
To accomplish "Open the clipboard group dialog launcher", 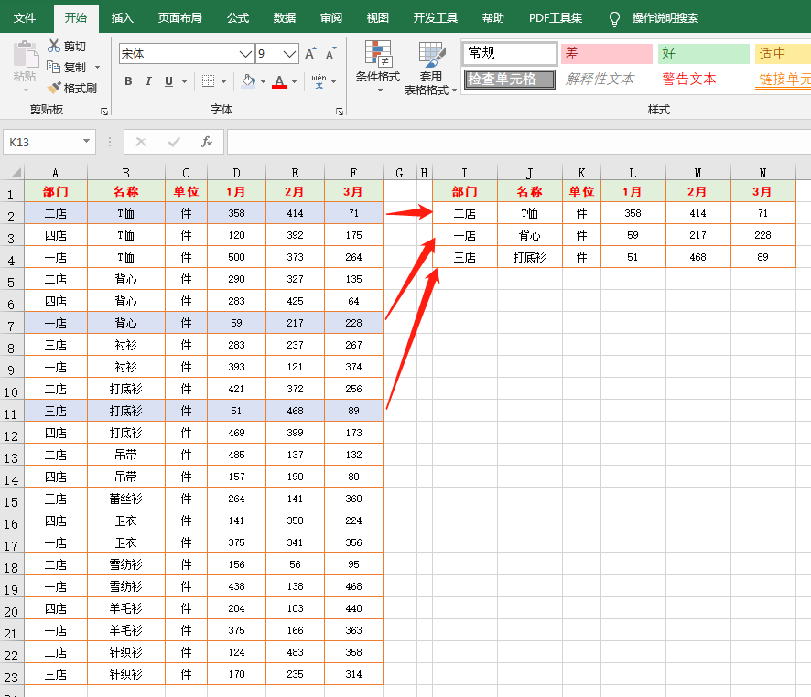I will coord(104,112).
